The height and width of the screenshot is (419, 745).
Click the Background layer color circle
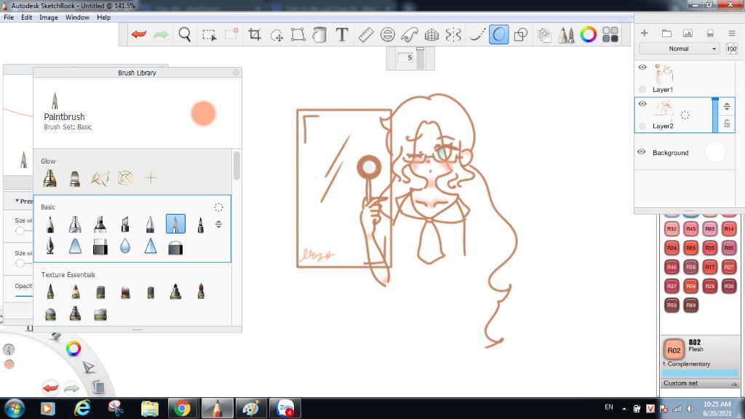(x=715, y=152)
